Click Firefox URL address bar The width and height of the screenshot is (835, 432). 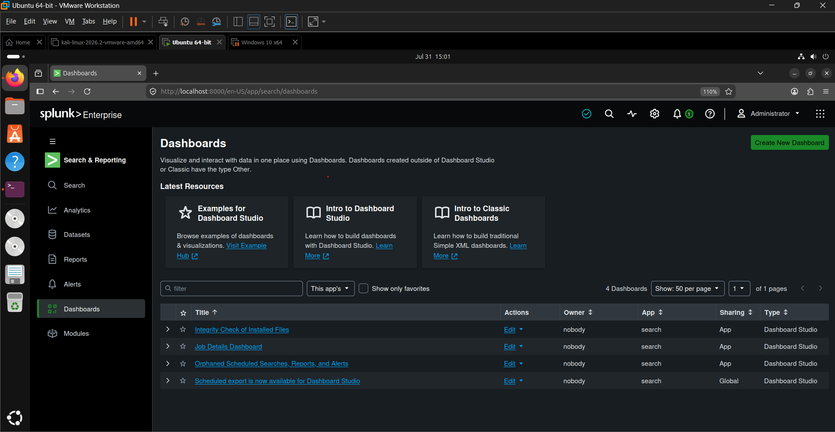(x=423, y=91)
